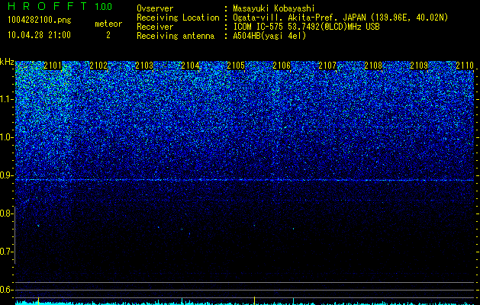Click the 2102 time marker
This screenshot has height=305, width=480.
[98, 66]
